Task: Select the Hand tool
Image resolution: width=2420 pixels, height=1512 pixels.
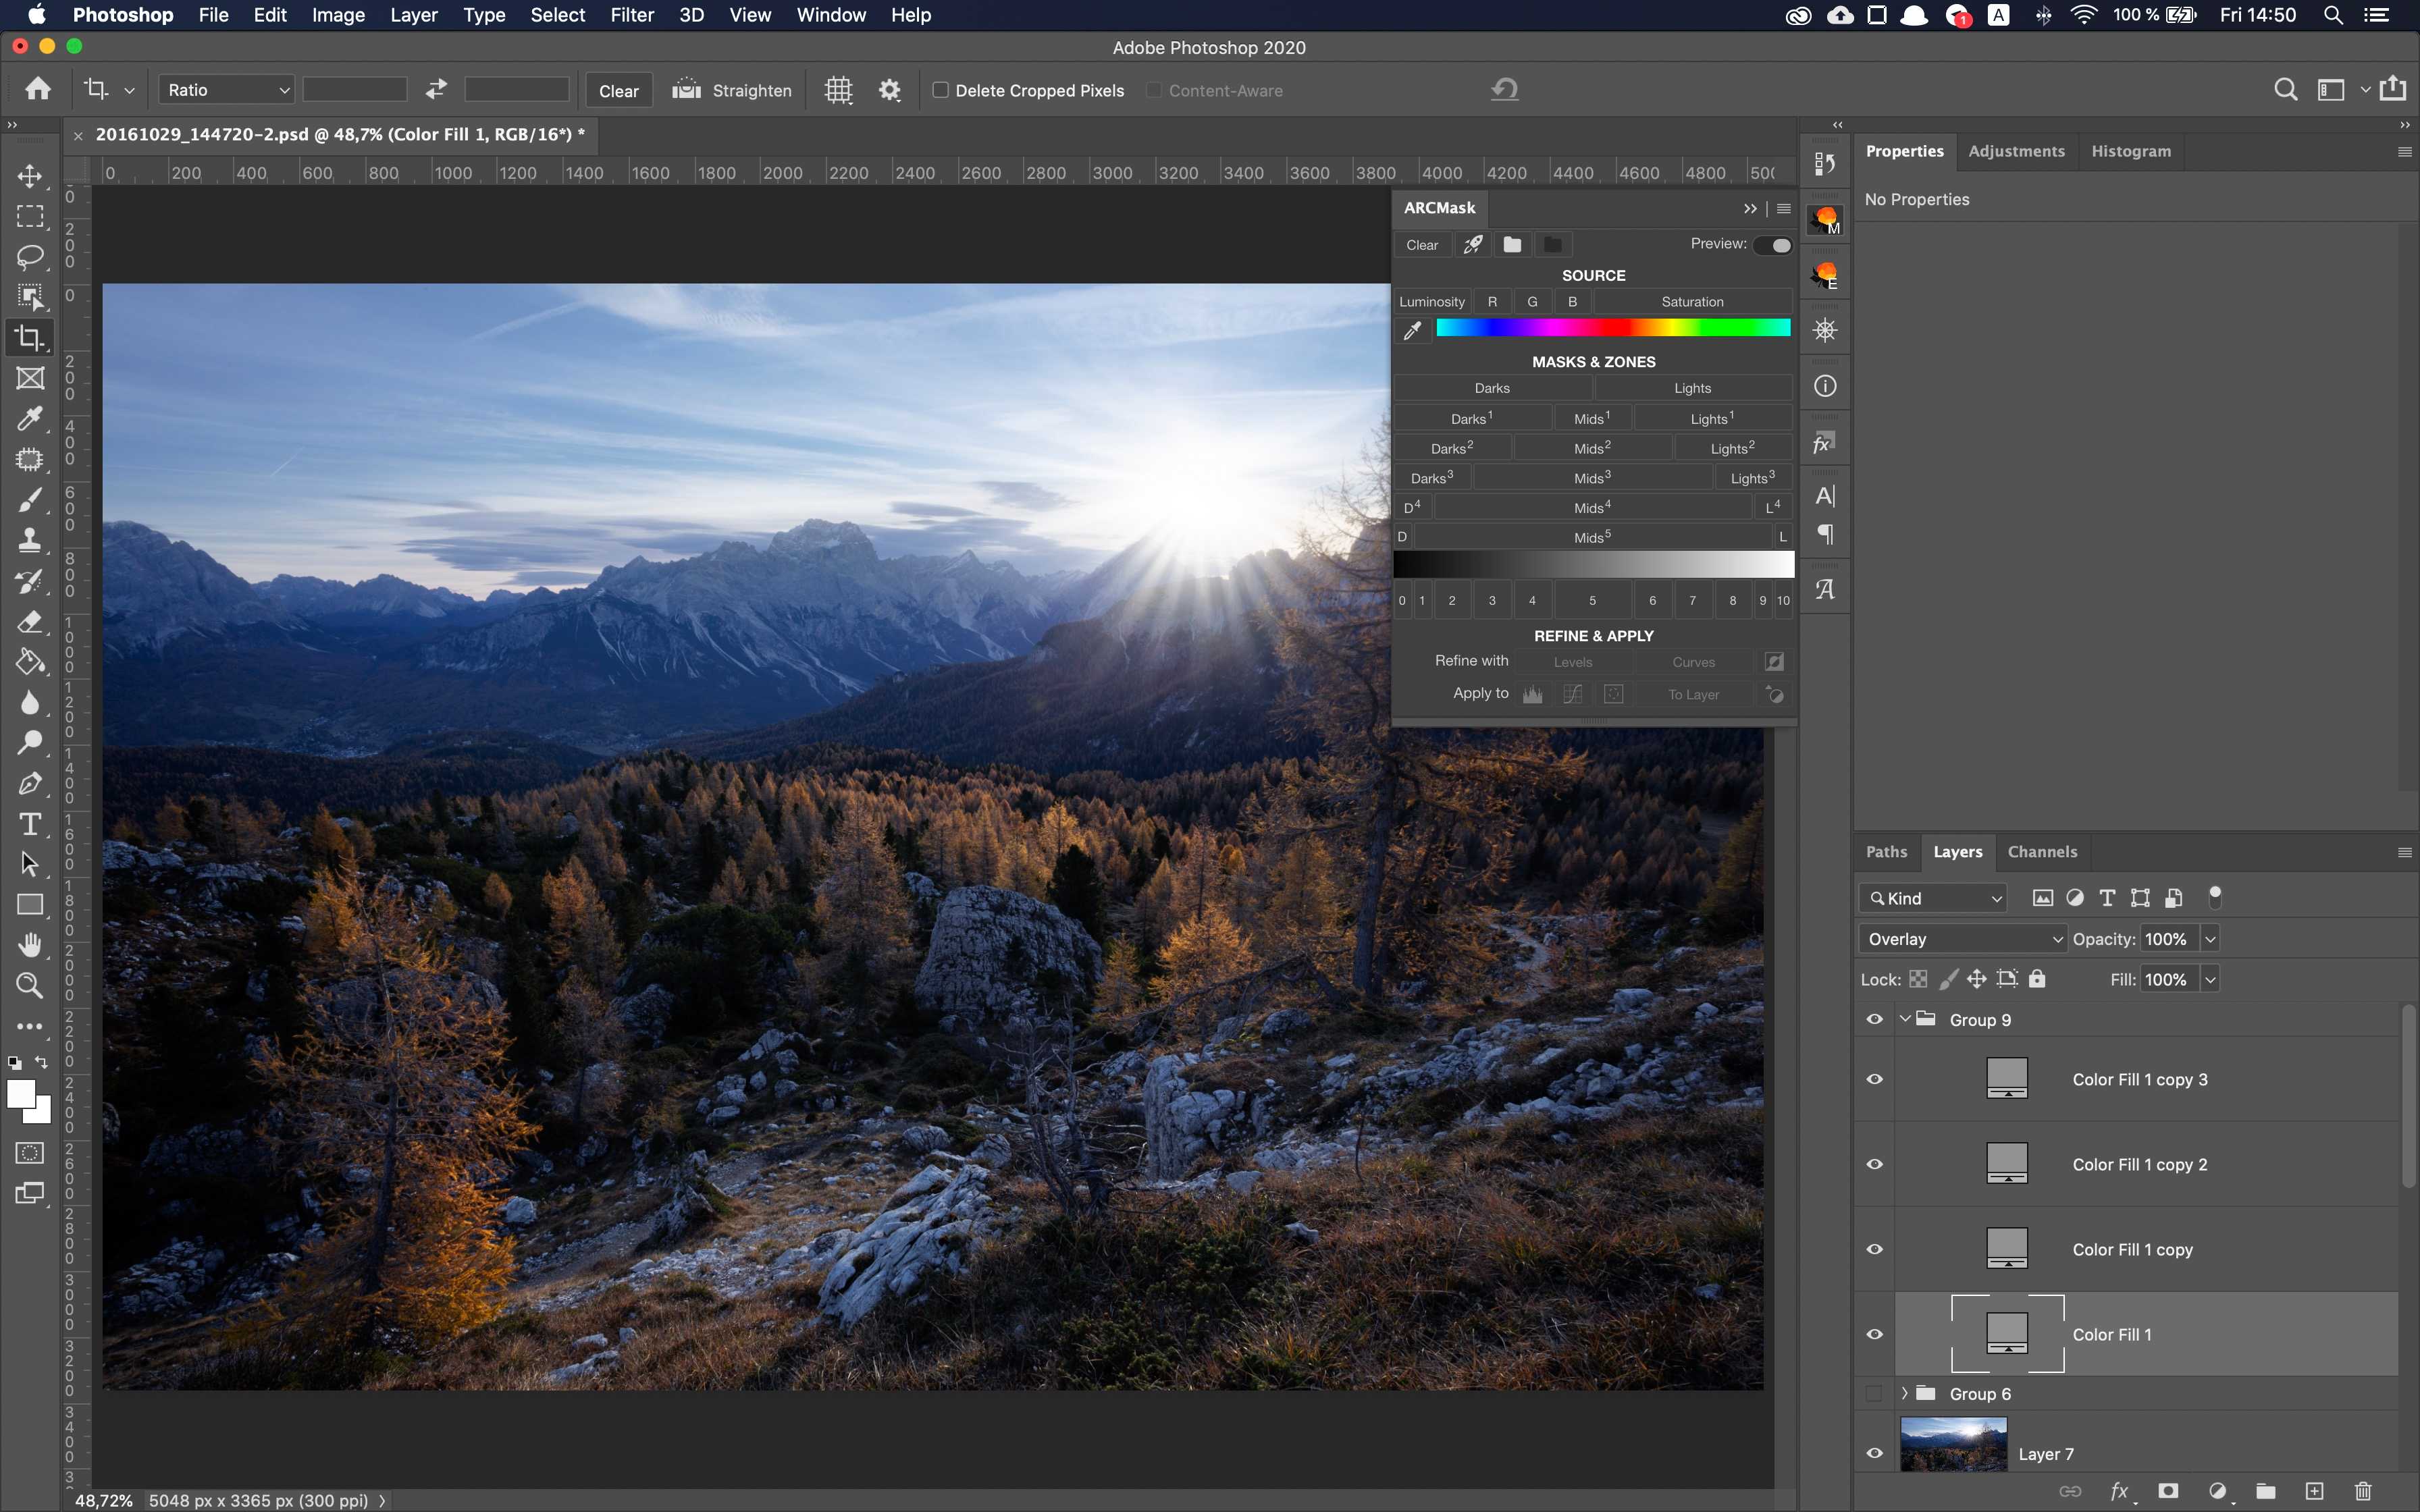Action: click(x=30, y=944)
